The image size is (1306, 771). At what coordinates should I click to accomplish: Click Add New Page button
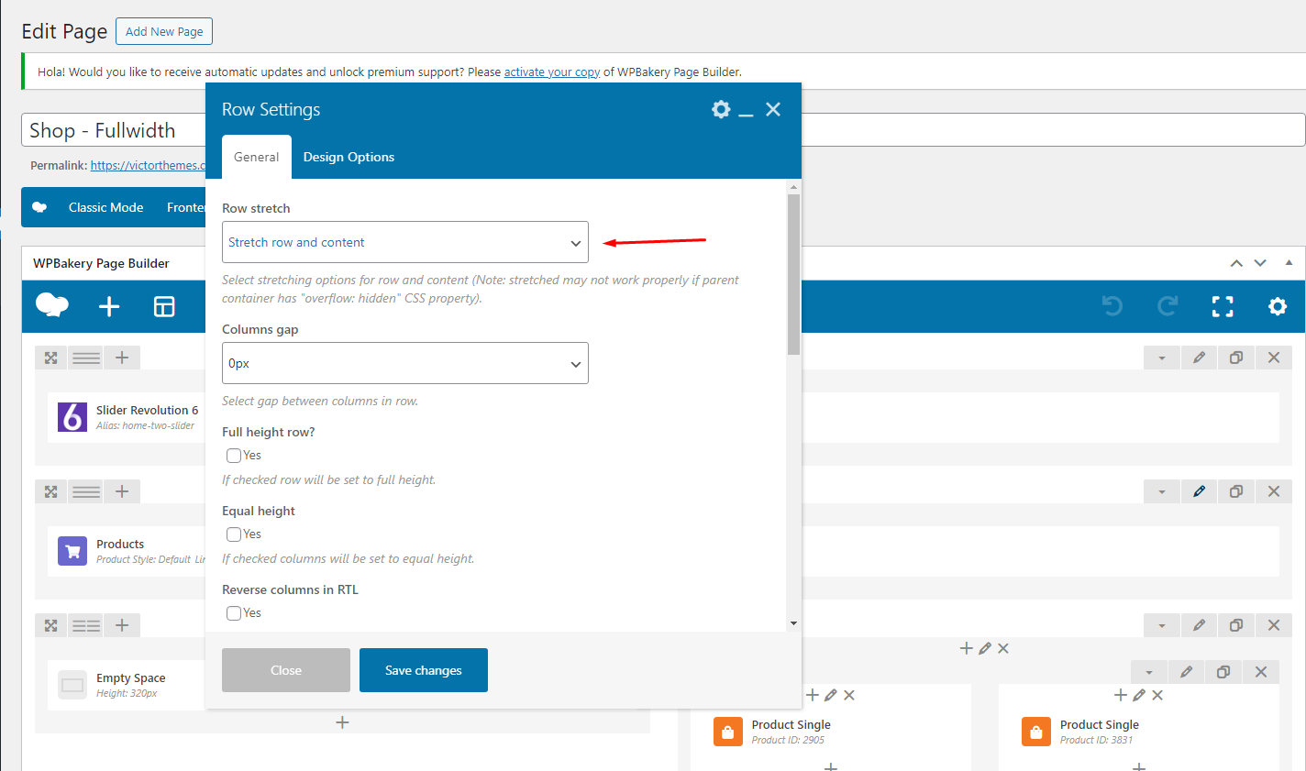(x=164, y=31)
